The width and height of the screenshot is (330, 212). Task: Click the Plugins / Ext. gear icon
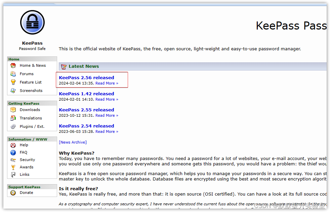pyautogui.click(x=13, y=126)
